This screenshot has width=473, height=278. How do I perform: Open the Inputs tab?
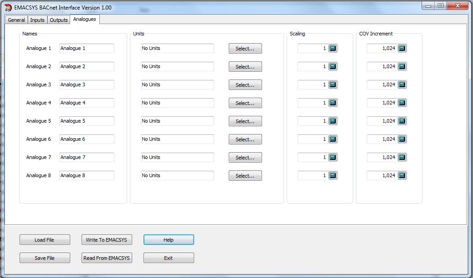(37, 20)
